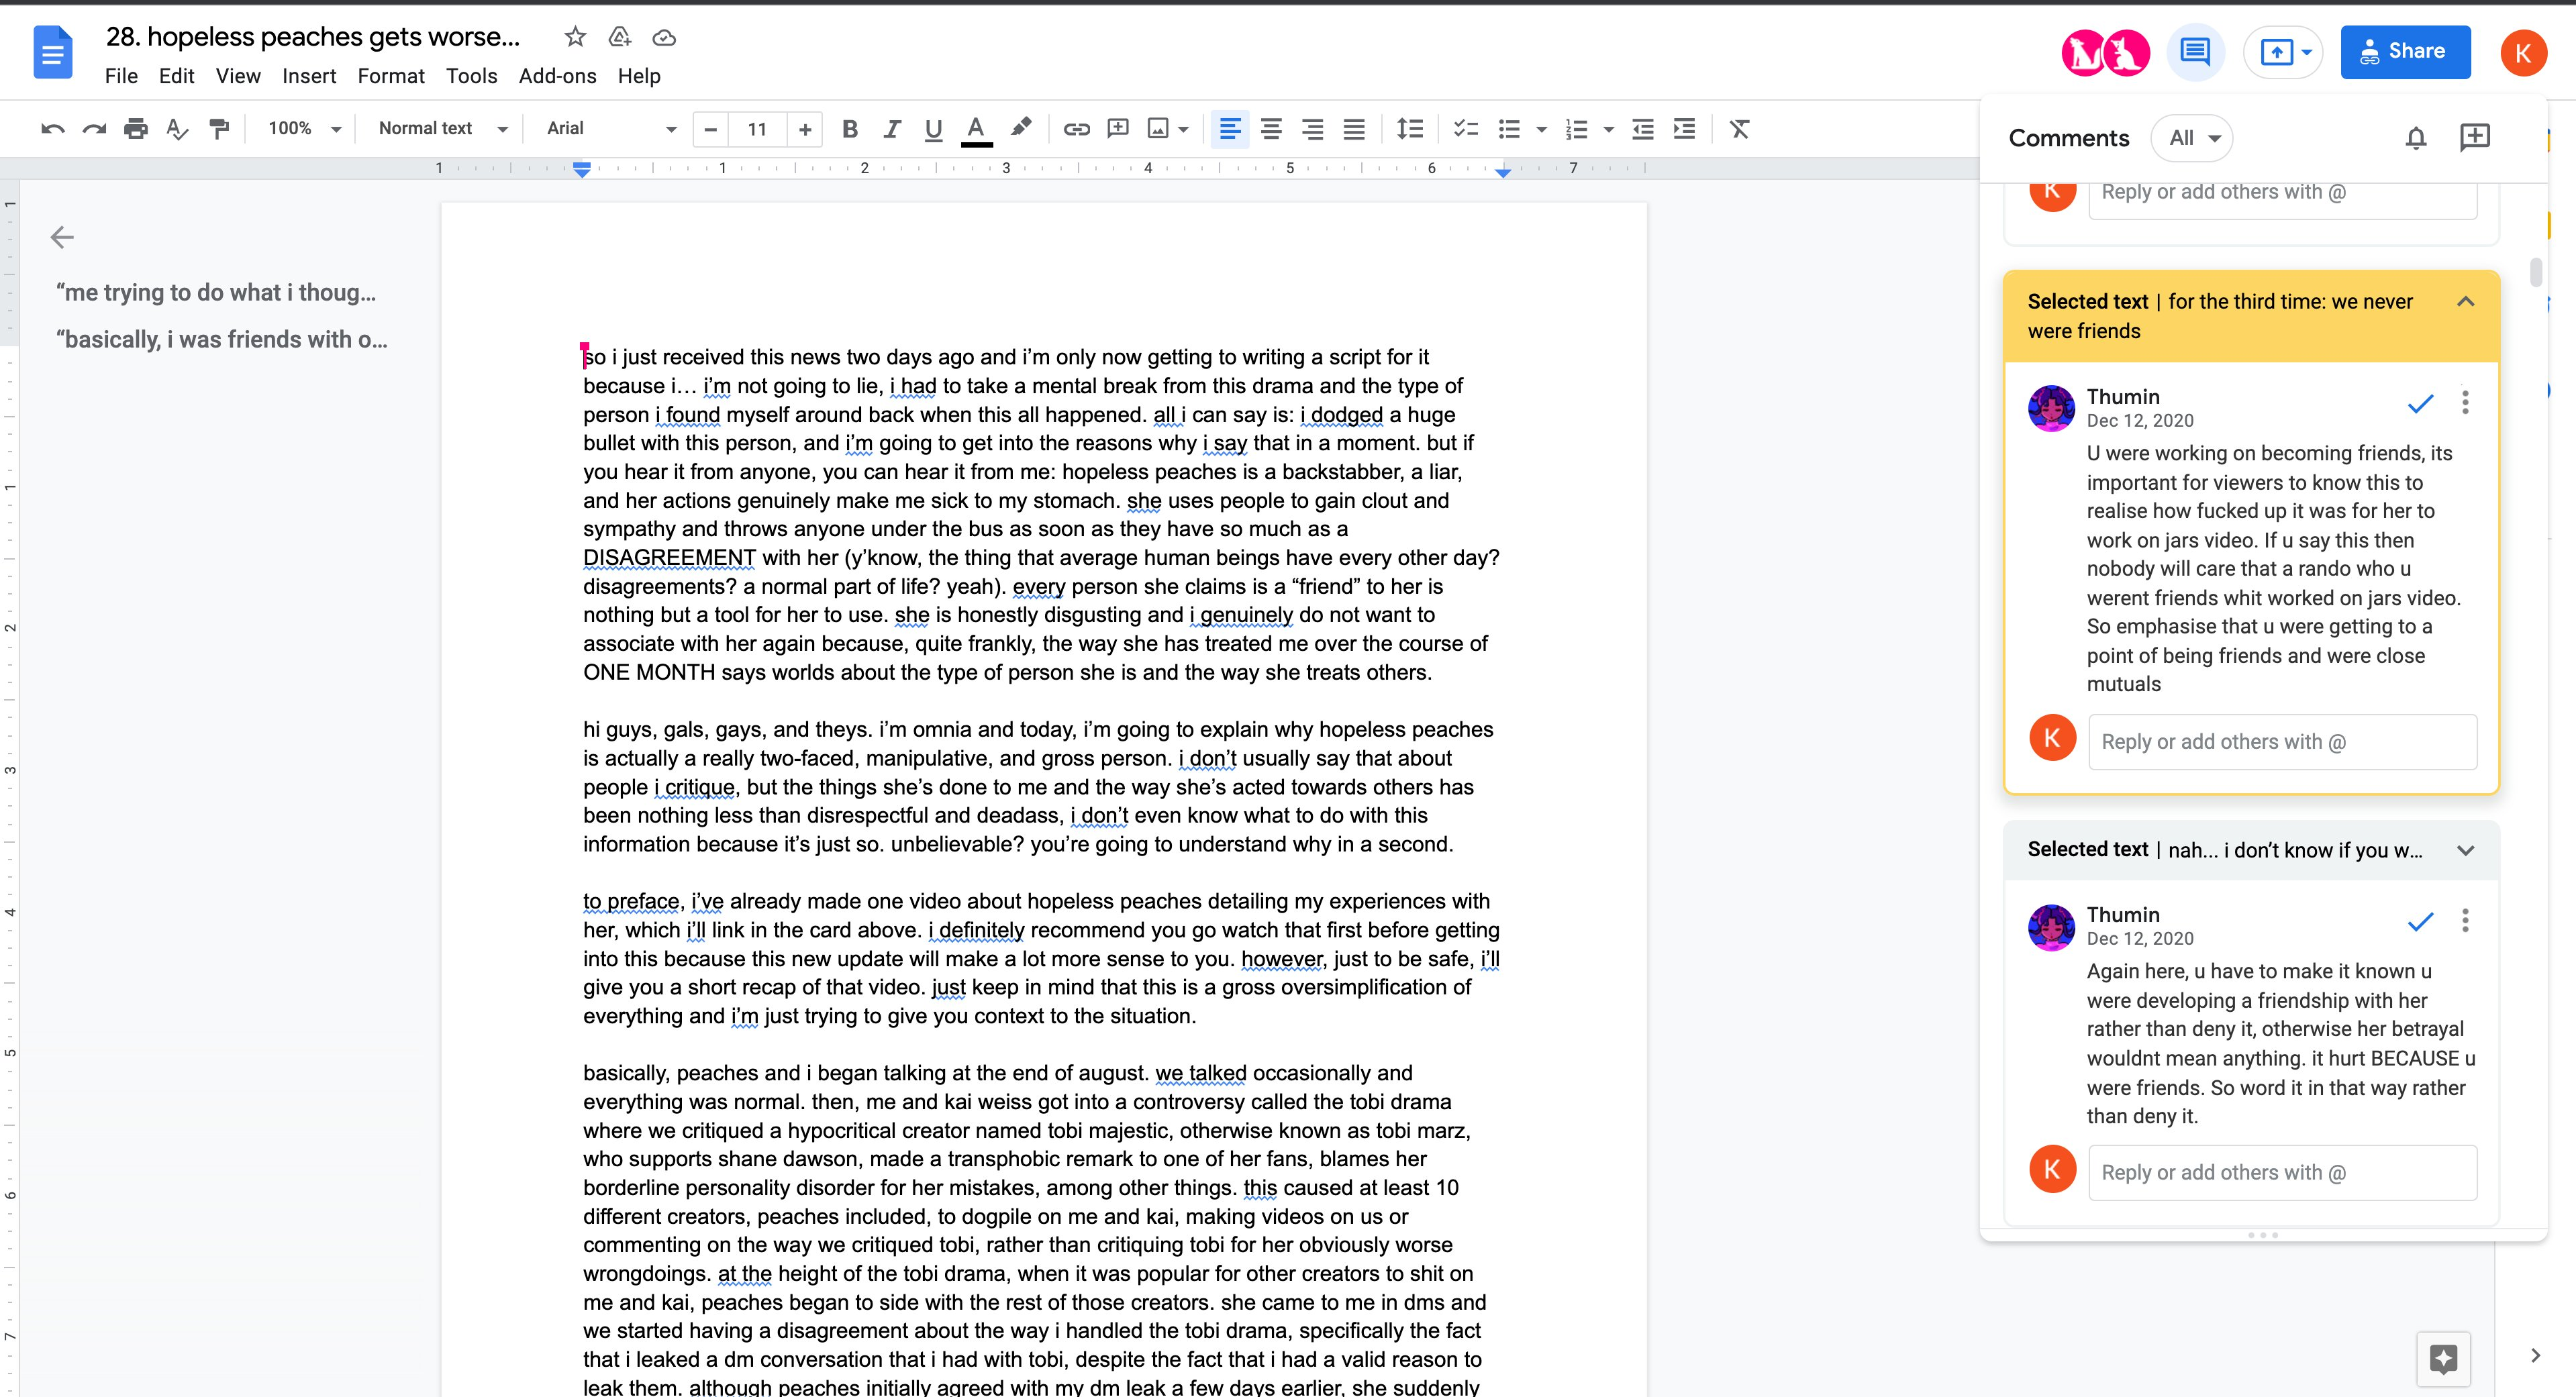The width and height of the screenshot is (2576, 1397).
Task: Open the highlight color marker tool
Action: [x=1021, y=128]
